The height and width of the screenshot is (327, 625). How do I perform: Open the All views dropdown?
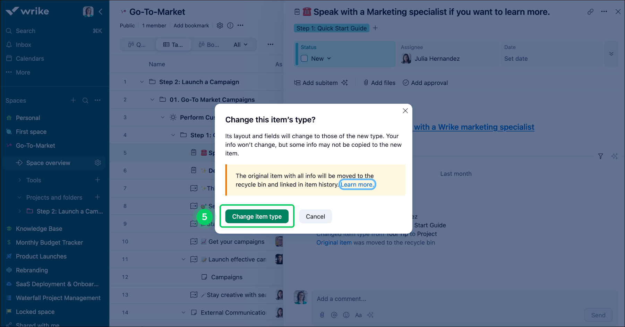(x=240, y=45)
